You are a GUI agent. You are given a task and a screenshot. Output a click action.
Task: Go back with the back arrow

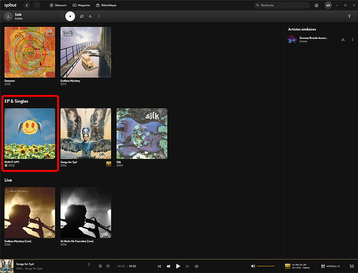point(27,5)
